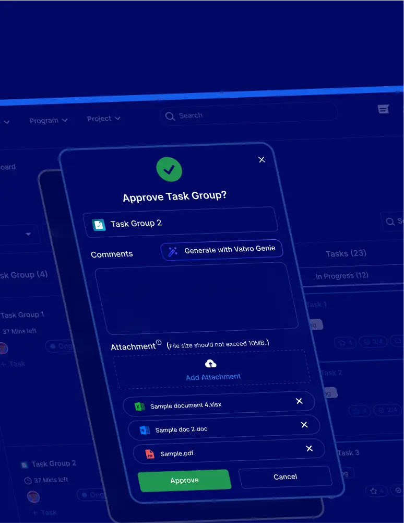Remove Sample doc 2.doc attachment
Screen dimensions: 404x523
point(304,425)
